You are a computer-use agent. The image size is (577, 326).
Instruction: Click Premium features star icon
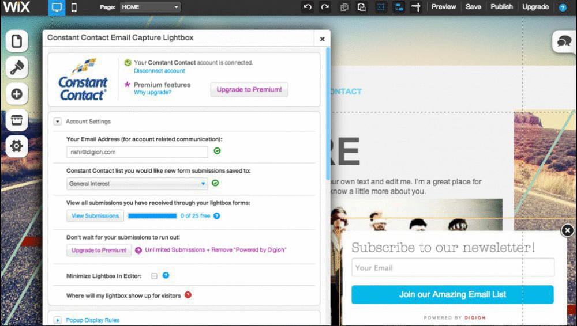128,84
